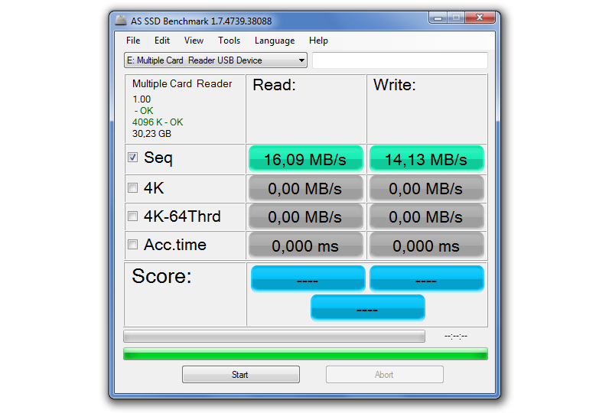Enable the 4K test checkbox
Image resolution: width=612 pixels, height=413 pixels.
coord(133,187)
